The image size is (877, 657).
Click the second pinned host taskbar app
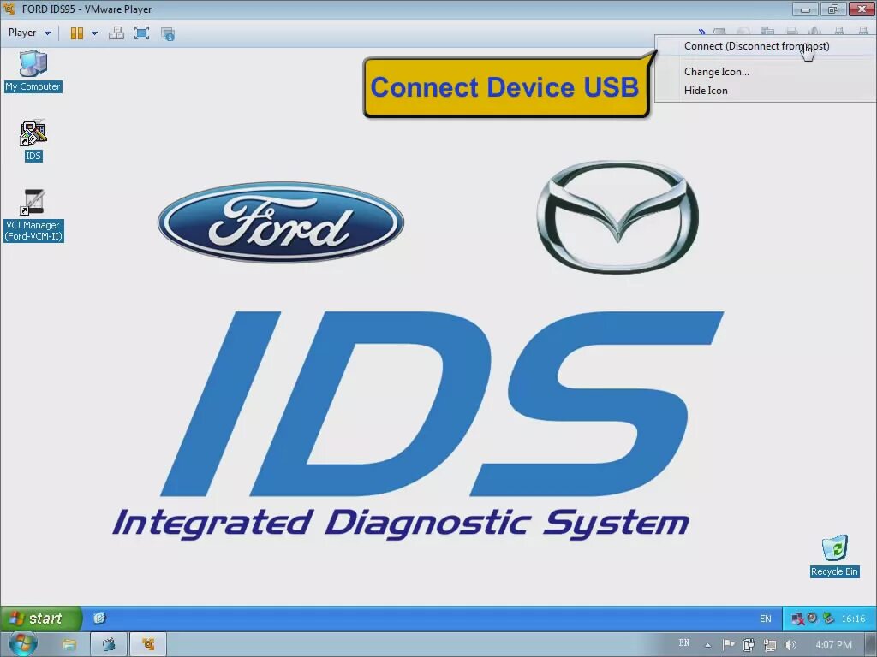pyautogui.click(x=109, y=645)
